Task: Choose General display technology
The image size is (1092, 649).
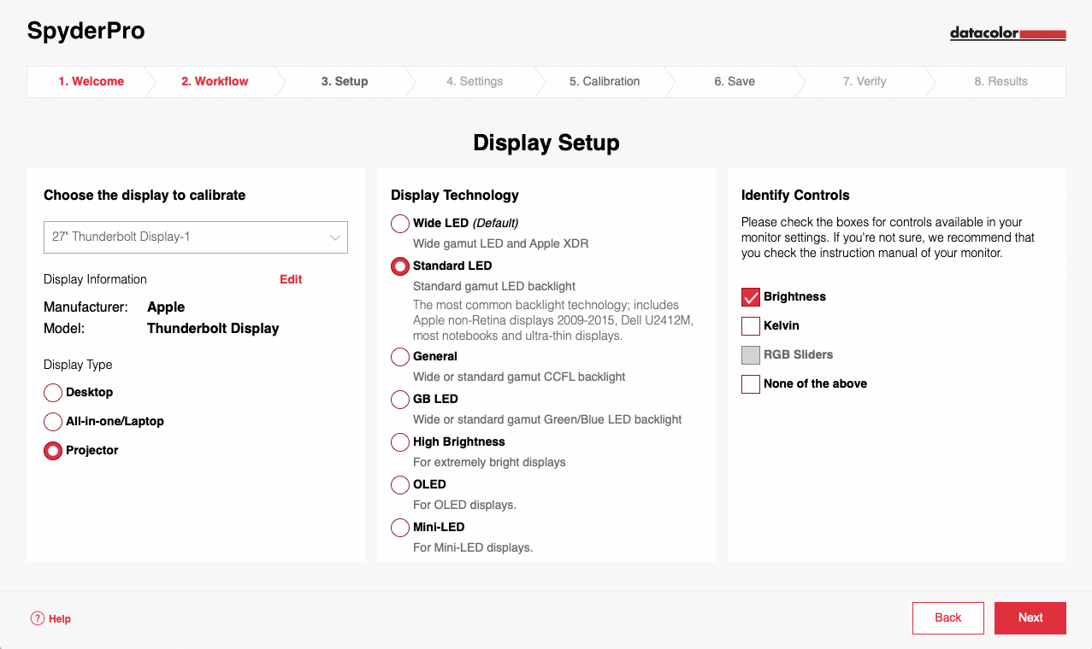Action: 400,357
